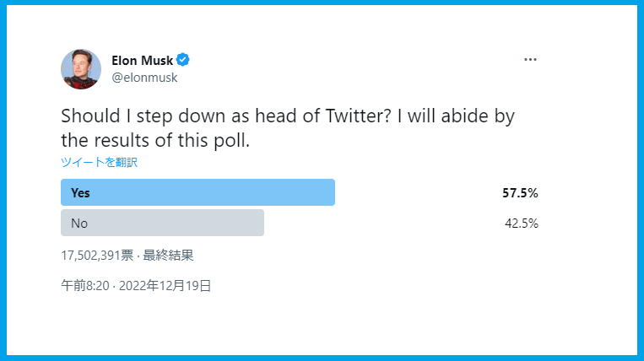Open the 2022年12月19日 date link

point(165,286)
